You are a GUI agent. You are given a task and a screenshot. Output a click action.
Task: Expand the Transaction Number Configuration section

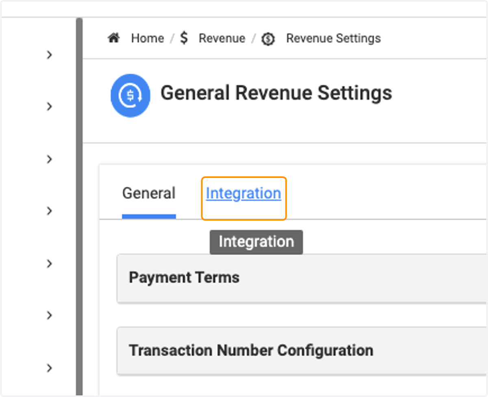[x=301, y=351]
